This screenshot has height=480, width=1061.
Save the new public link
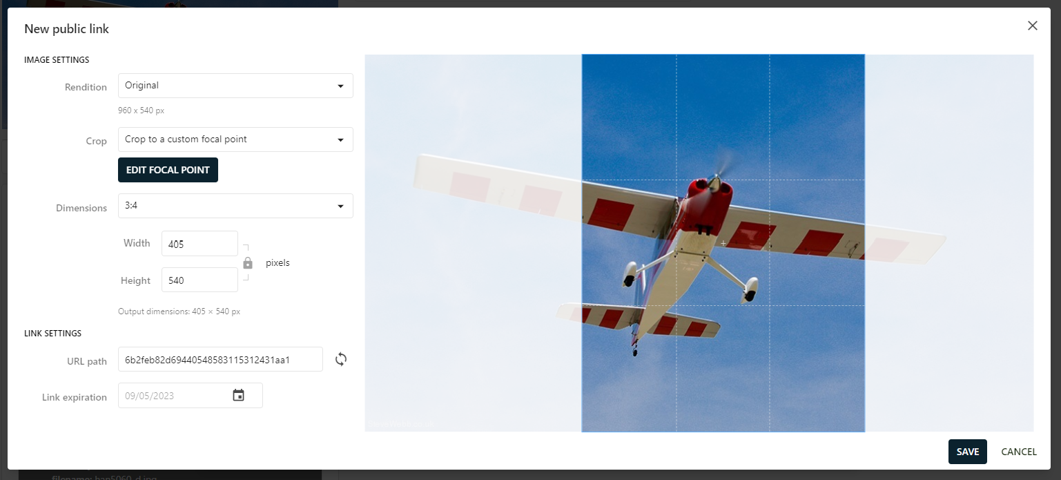[x=967, y=452]
